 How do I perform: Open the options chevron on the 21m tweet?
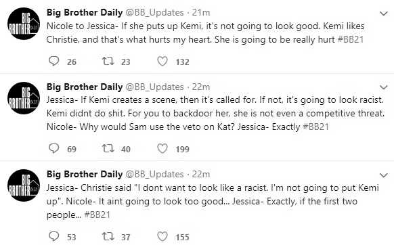pyautogui.click(x=384, y=14)
